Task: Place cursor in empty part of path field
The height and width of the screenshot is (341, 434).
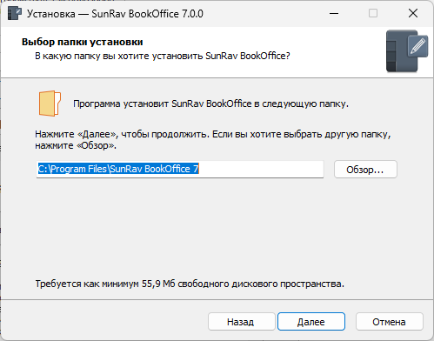Action: point(261,169)
